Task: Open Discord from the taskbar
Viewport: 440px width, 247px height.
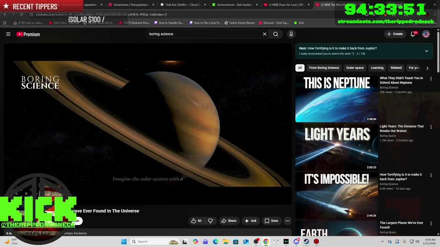Action: pyautogui.click(x=296, y=242)
